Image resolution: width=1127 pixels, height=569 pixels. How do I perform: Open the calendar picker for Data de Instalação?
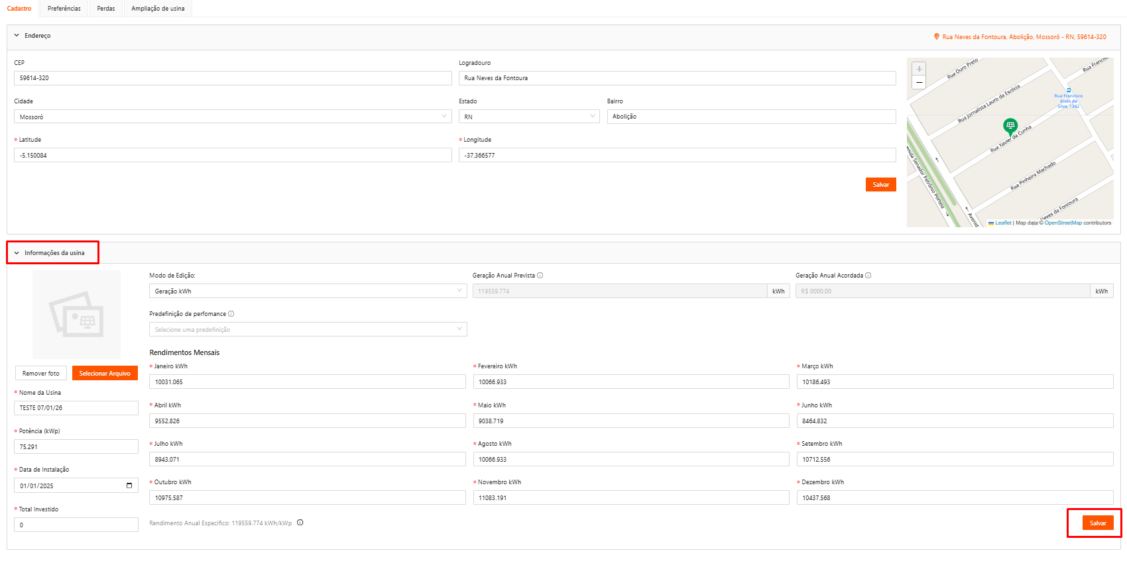click(129, 486)
